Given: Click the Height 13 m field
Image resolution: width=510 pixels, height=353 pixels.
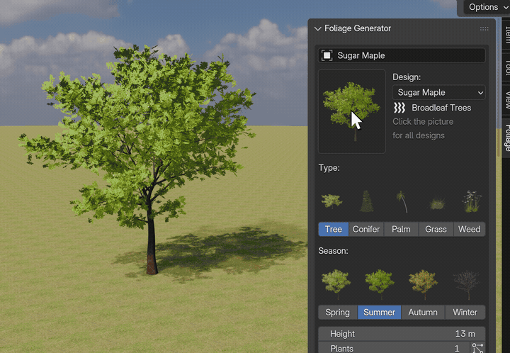Looking at the screenshot, I should (x=402, y=334).
